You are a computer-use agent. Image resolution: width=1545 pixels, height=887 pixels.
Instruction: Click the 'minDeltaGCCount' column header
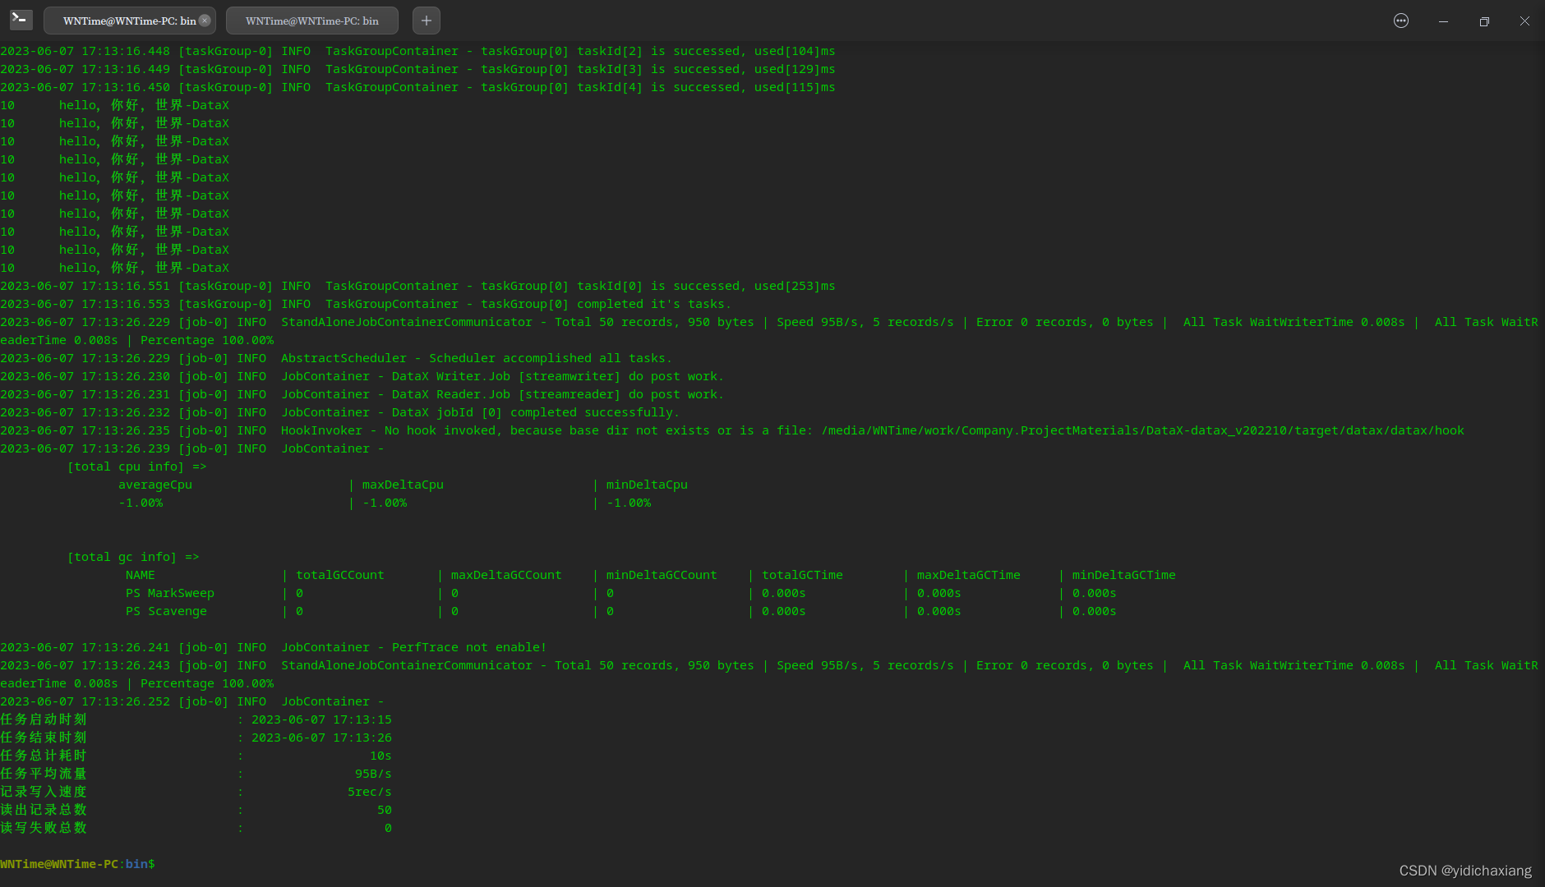pos(662,575)
